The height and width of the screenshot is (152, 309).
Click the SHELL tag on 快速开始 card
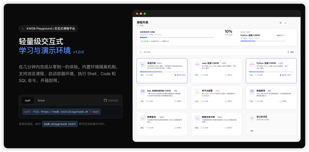[159, 63]
